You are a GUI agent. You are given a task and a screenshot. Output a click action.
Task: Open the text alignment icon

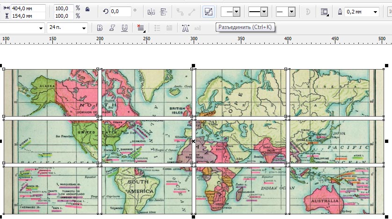141,28
